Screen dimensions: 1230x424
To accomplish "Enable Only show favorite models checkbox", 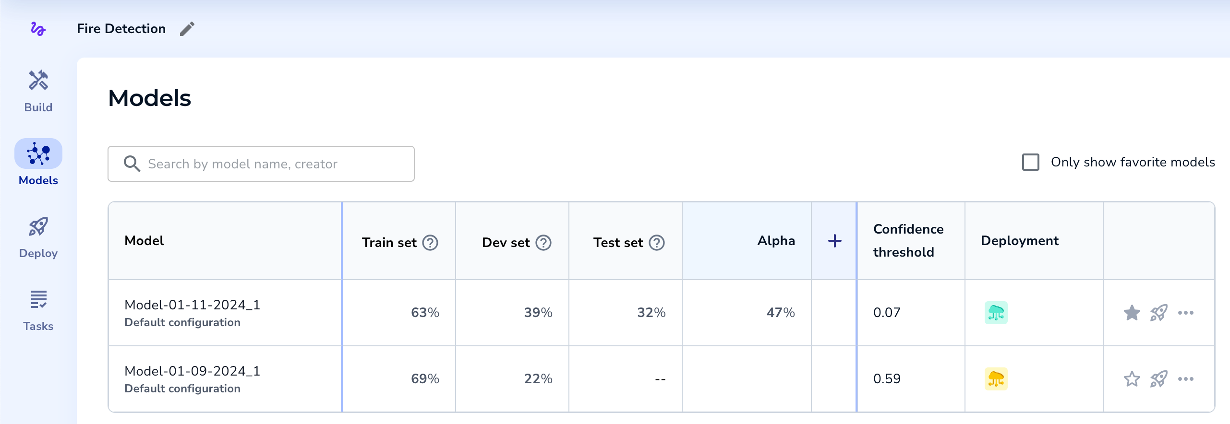I will coord(1030,162).
